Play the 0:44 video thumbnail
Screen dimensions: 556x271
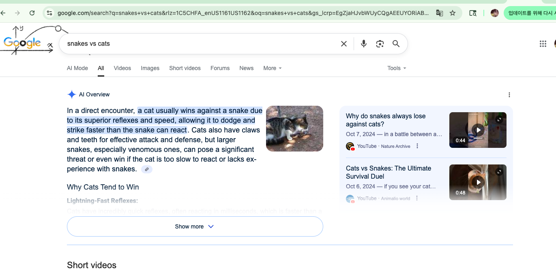[x=478, y=130]
